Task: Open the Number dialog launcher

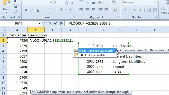Action: [156, 17]
